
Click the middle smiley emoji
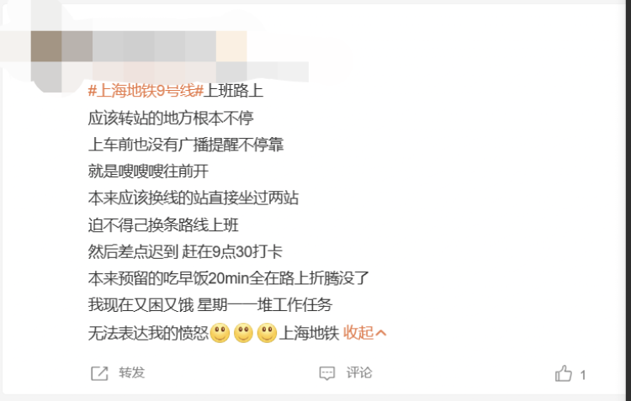[243, 333]
